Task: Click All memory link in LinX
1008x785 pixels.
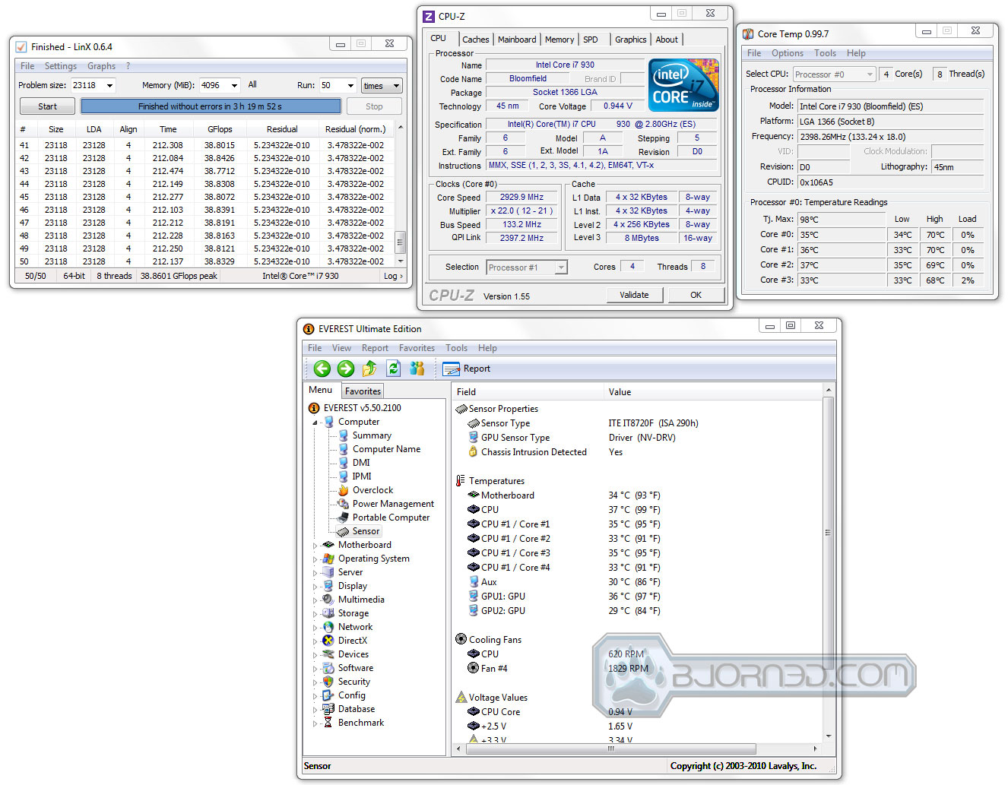Action: pyautogui.click(x=252, y=85)
